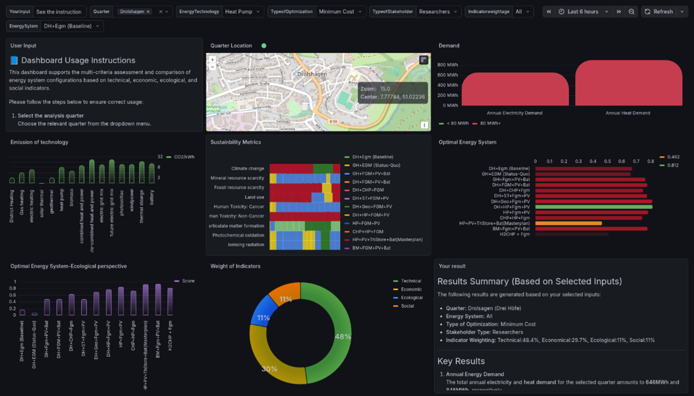Shift time range forward with double-right arrows
Image resolution: width=694 pixels, height=396 pixels.
point(618,11)
